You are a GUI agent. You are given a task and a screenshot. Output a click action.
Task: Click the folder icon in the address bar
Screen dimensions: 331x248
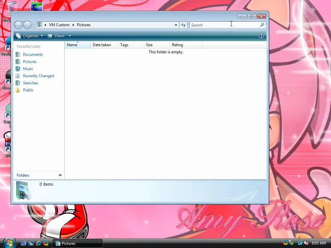click(40, 25)
